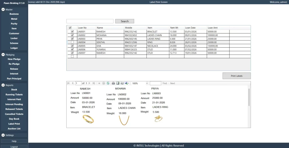
Task: Switch to print layout view icon
Action: [118, 83]
